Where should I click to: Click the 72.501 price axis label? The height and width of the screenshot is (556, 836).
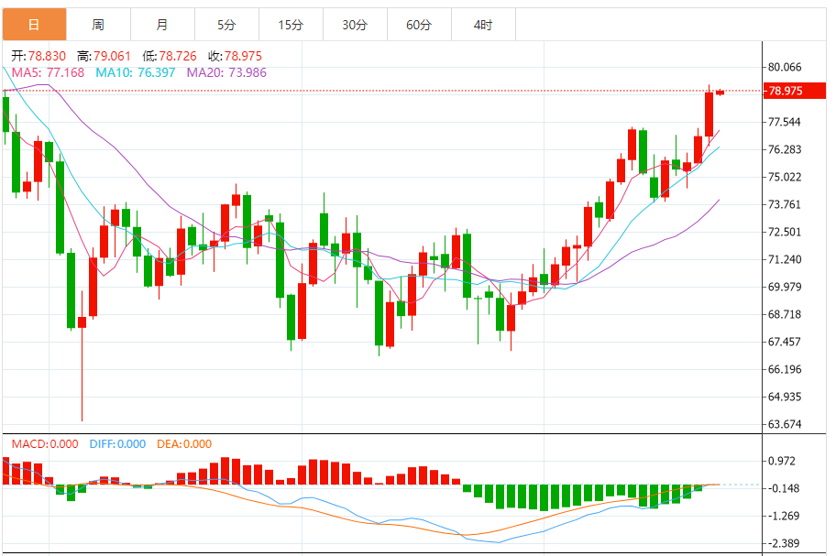(785, 232)
